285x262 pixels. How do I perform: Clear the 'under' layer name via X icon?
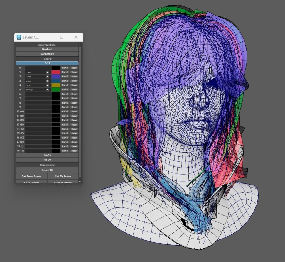(x=47, y=81)
